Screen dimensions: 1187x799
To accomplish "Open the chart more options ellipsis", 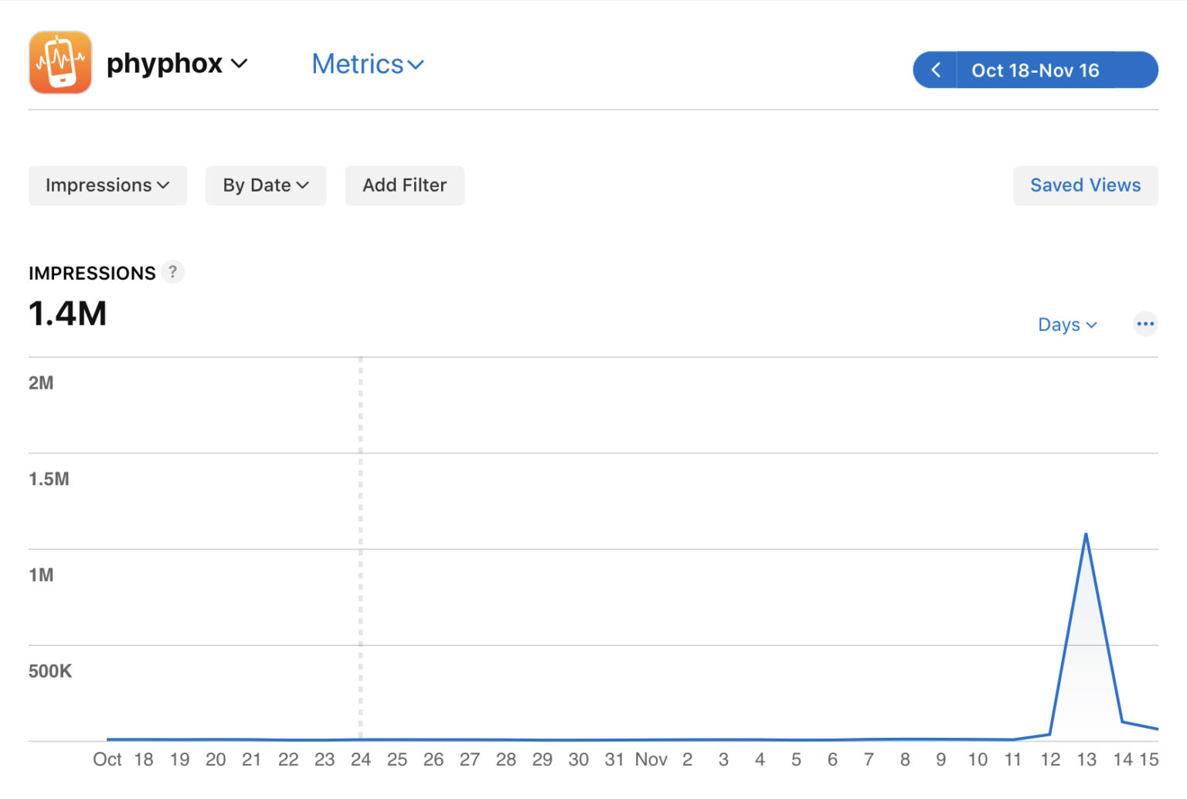I will [x=1144, y=324].
